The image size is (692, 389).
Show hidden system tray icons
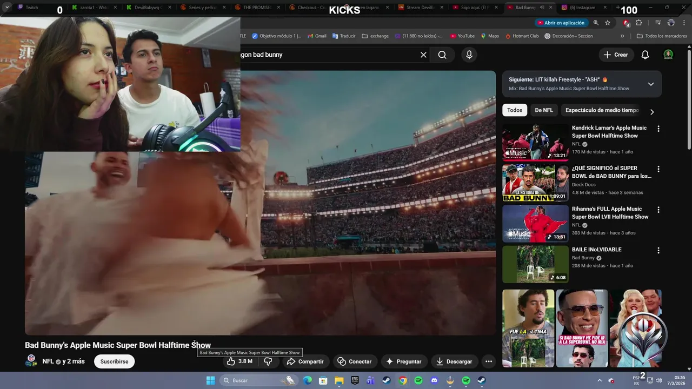point(599,380)
